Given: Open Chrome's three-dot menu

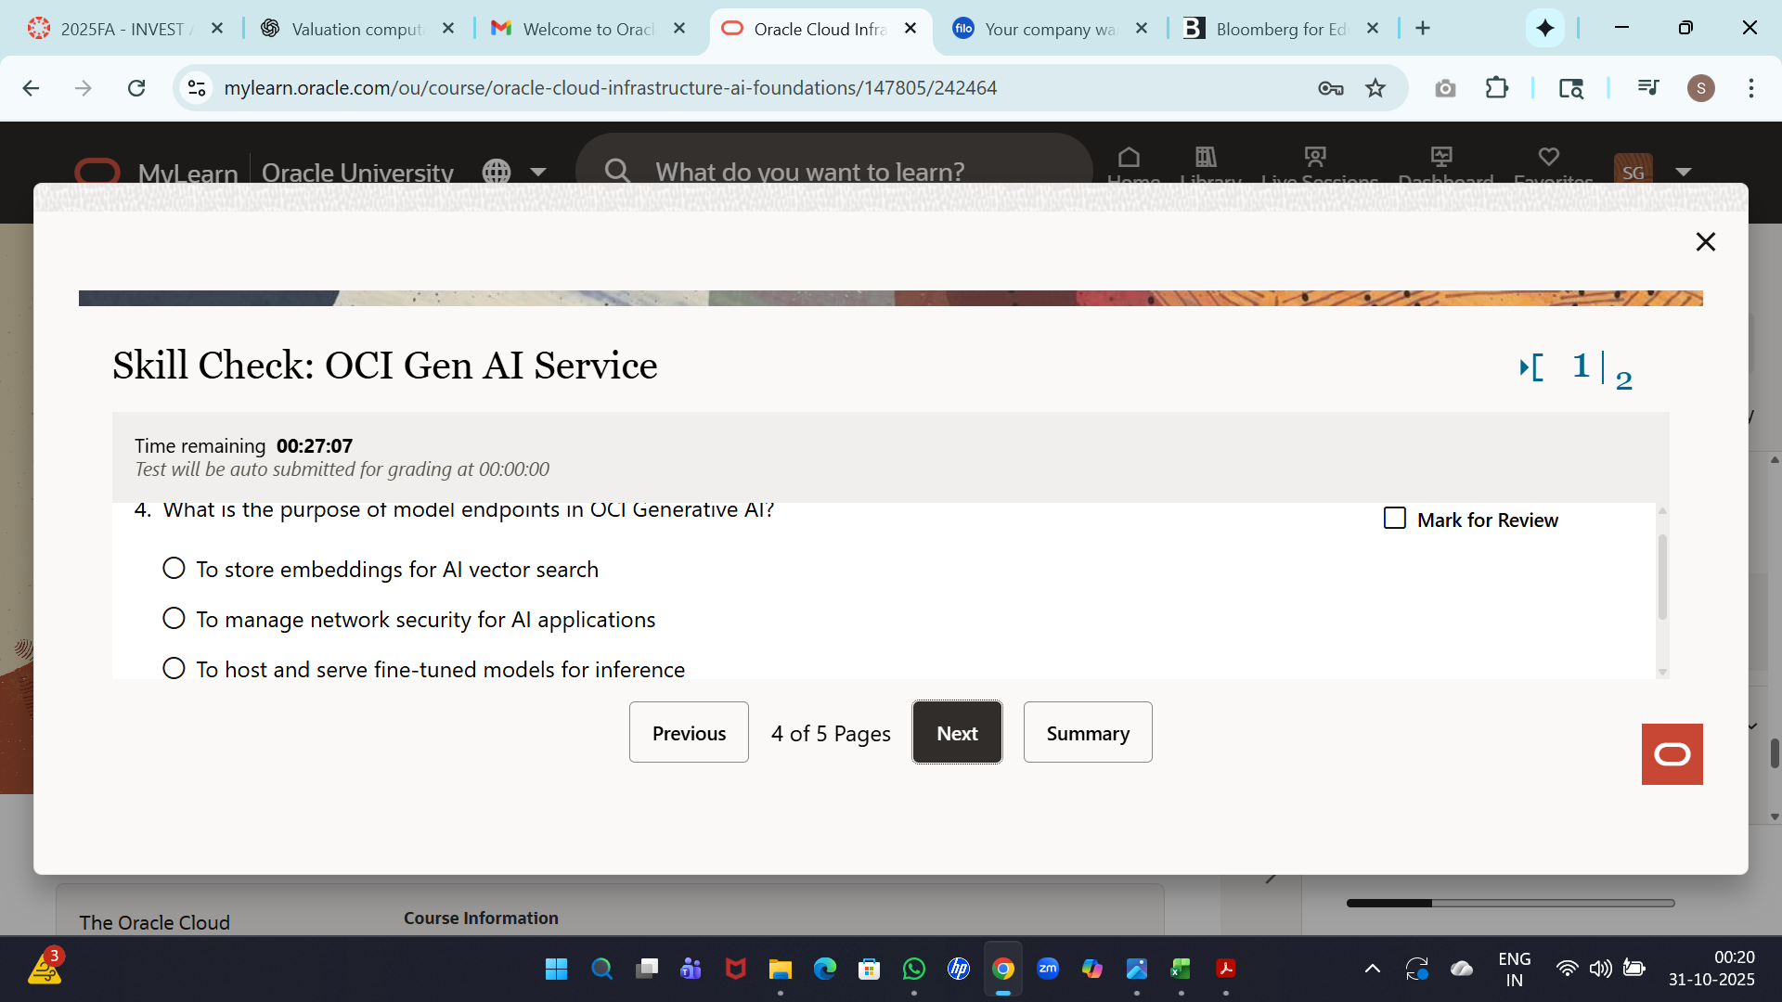Looking at the screenshot, I should click(x=1752, y=88).
